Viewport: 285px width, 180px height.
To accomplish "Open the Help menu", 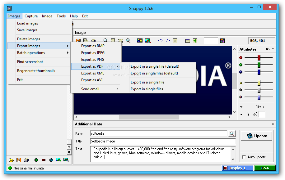I will click(x=74, y=16).
